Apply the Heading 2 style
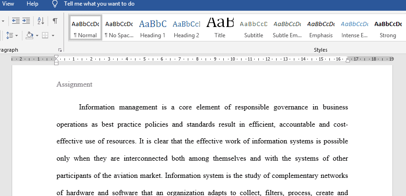This screenshot has height=196, width=406. click(186, 27)
